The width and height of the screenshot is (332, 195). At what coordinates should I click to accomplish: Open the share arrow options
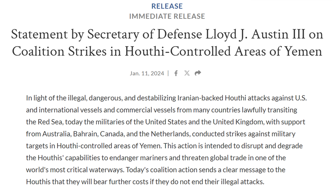coord(198,73)
